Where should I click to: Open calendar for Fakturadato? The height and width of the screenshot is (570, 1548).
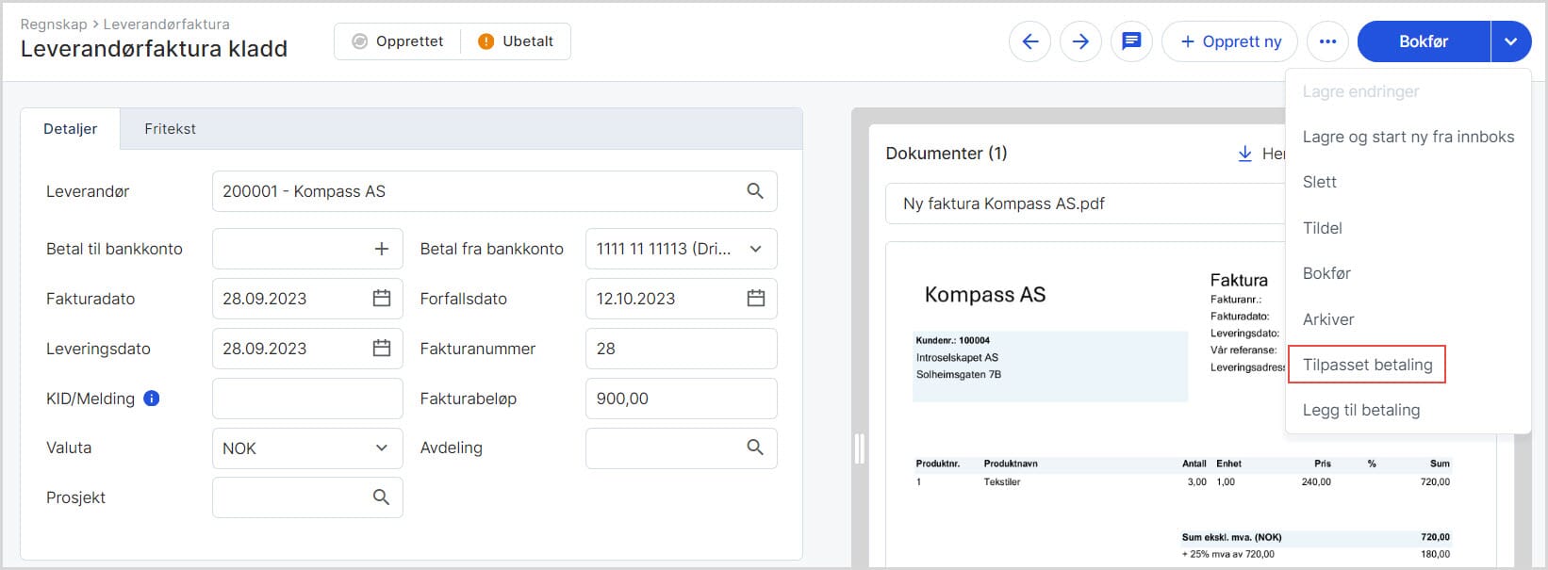[381, 299]
